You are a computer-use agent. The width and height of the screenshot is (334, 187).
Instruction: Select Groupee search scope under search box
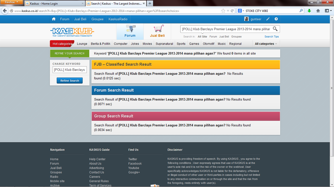coord(236,37)
